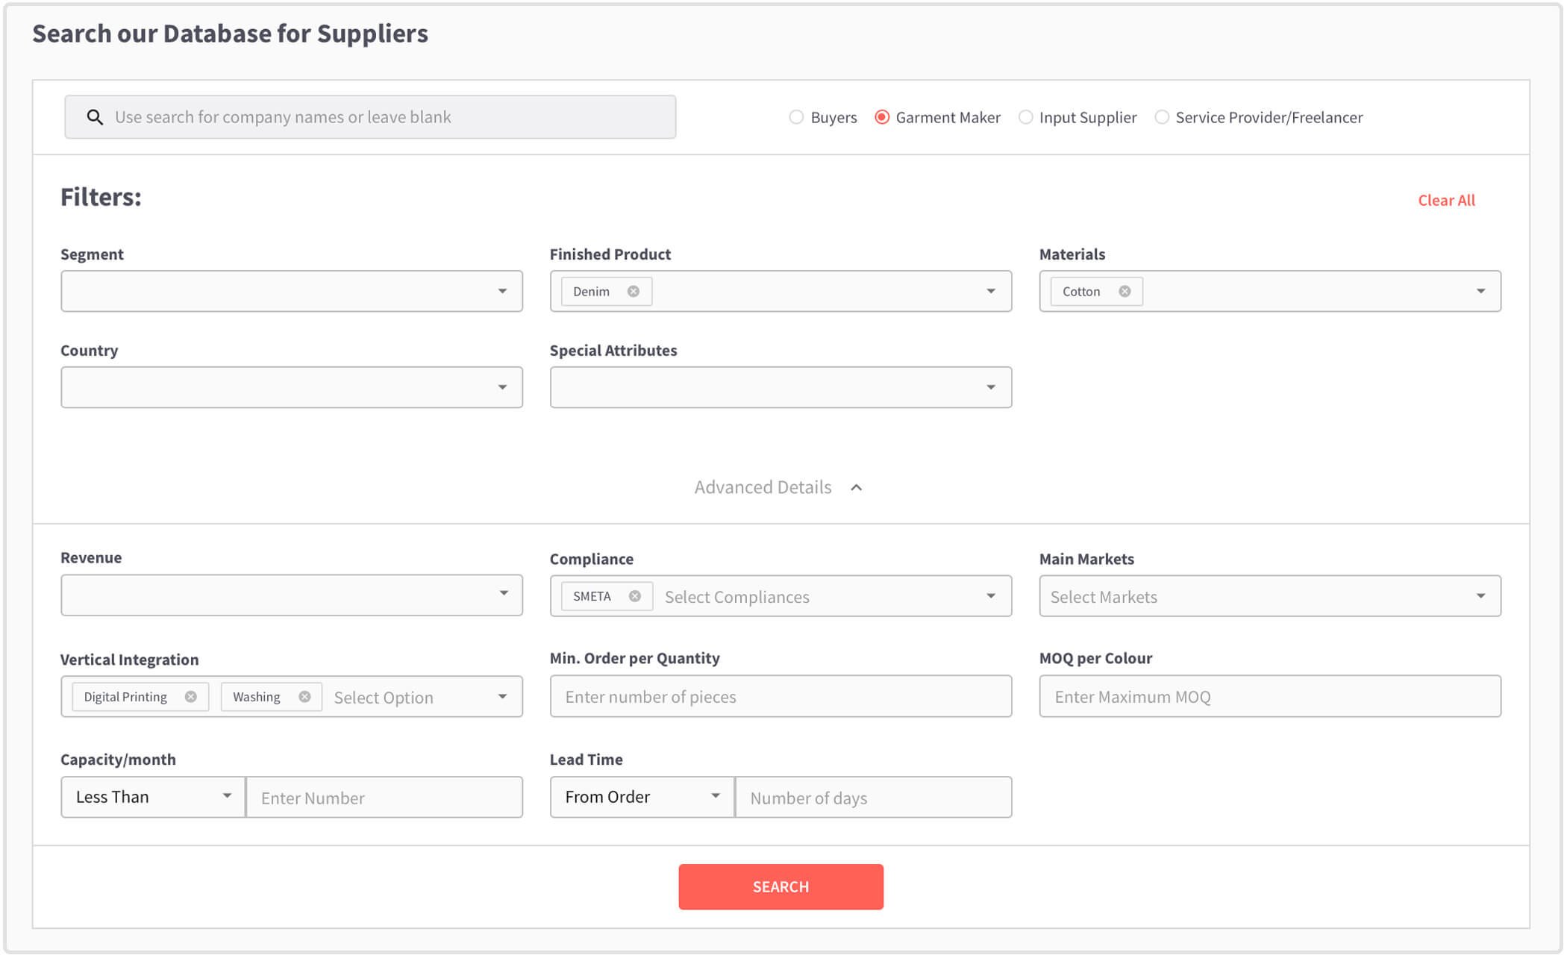Open the Country dropdown

(292, 387)
